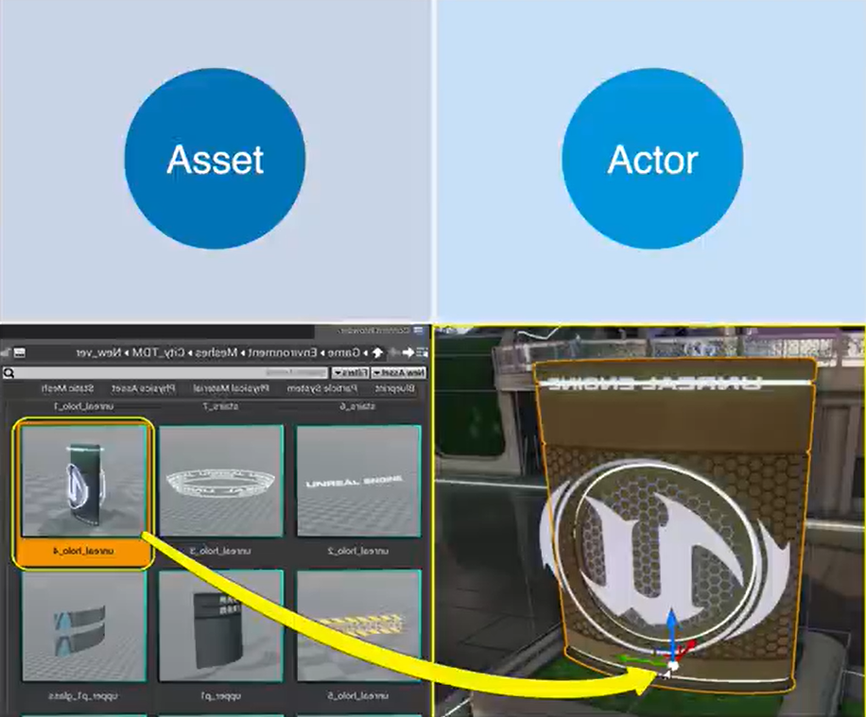This screenshot has width=866, height=717.
Task: Go up one folder with the up-arrow icon
Action: [377, 352]
